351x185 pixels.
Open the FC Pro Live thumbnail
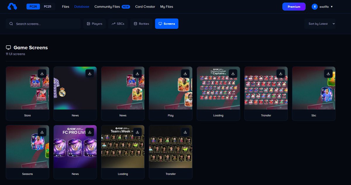coord(75,146)
